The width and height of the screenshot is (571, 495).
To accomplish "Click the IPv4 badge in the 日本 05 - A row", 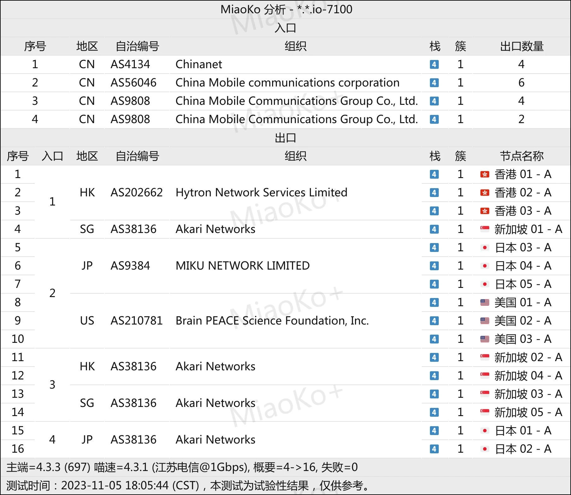I will pos(434,284).
